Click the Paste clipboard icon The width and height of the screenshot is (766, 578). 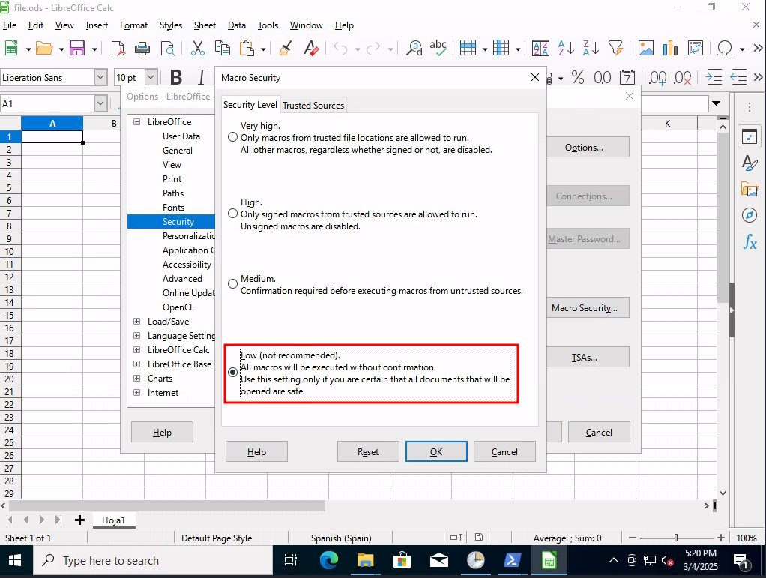[x=247, y=49]
